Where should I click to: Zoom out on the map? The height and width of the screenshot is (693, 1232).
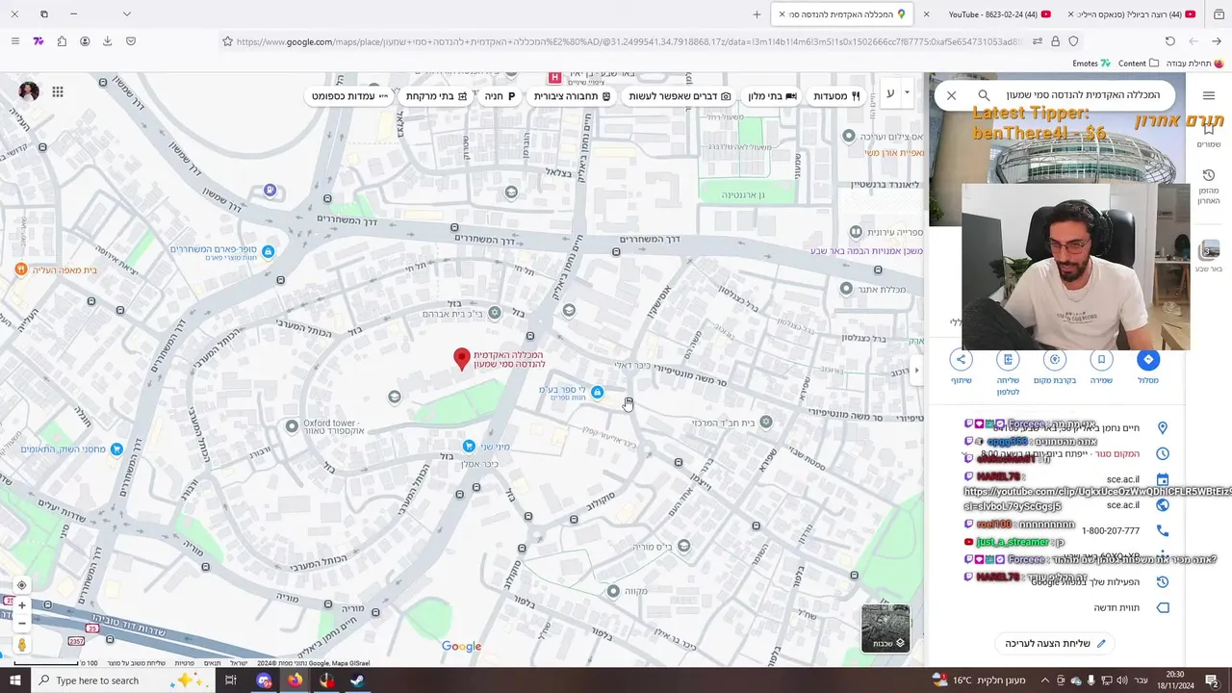22,623
